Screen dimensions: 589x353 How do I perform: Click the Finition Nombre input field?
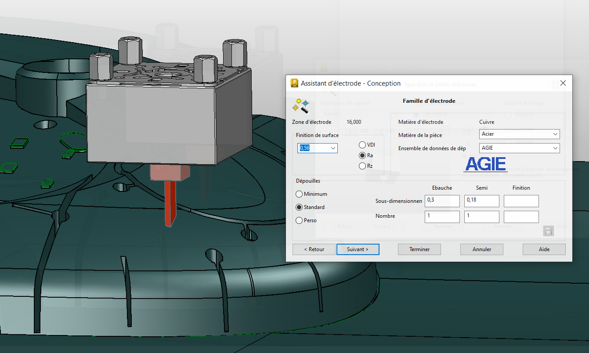(x=521, y=217)
